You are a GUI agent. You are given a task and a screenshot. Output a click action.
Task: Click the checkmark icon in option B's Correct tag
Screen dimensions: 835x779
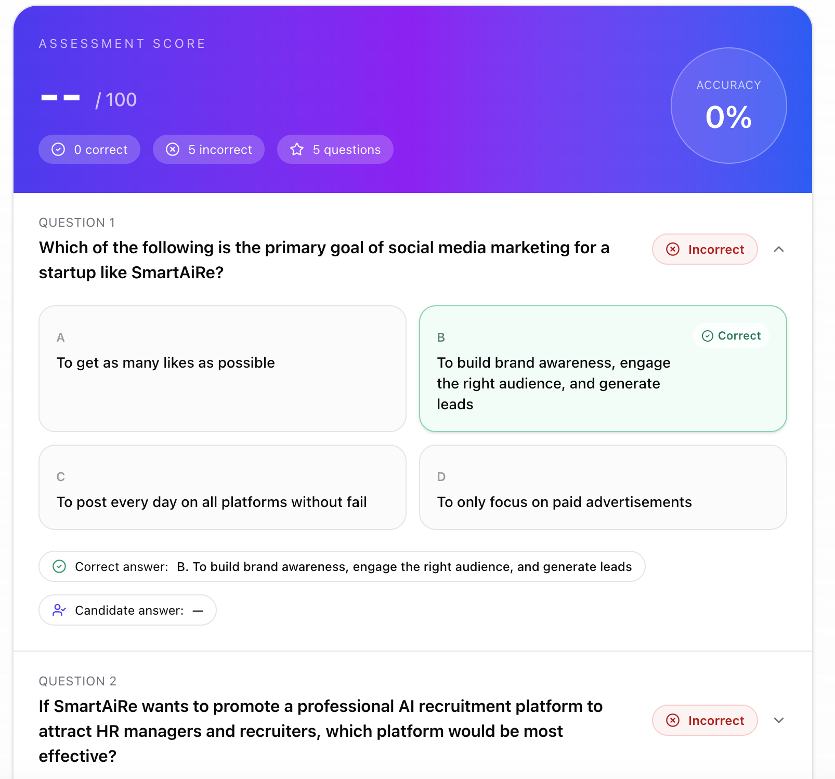pos(708,336)
